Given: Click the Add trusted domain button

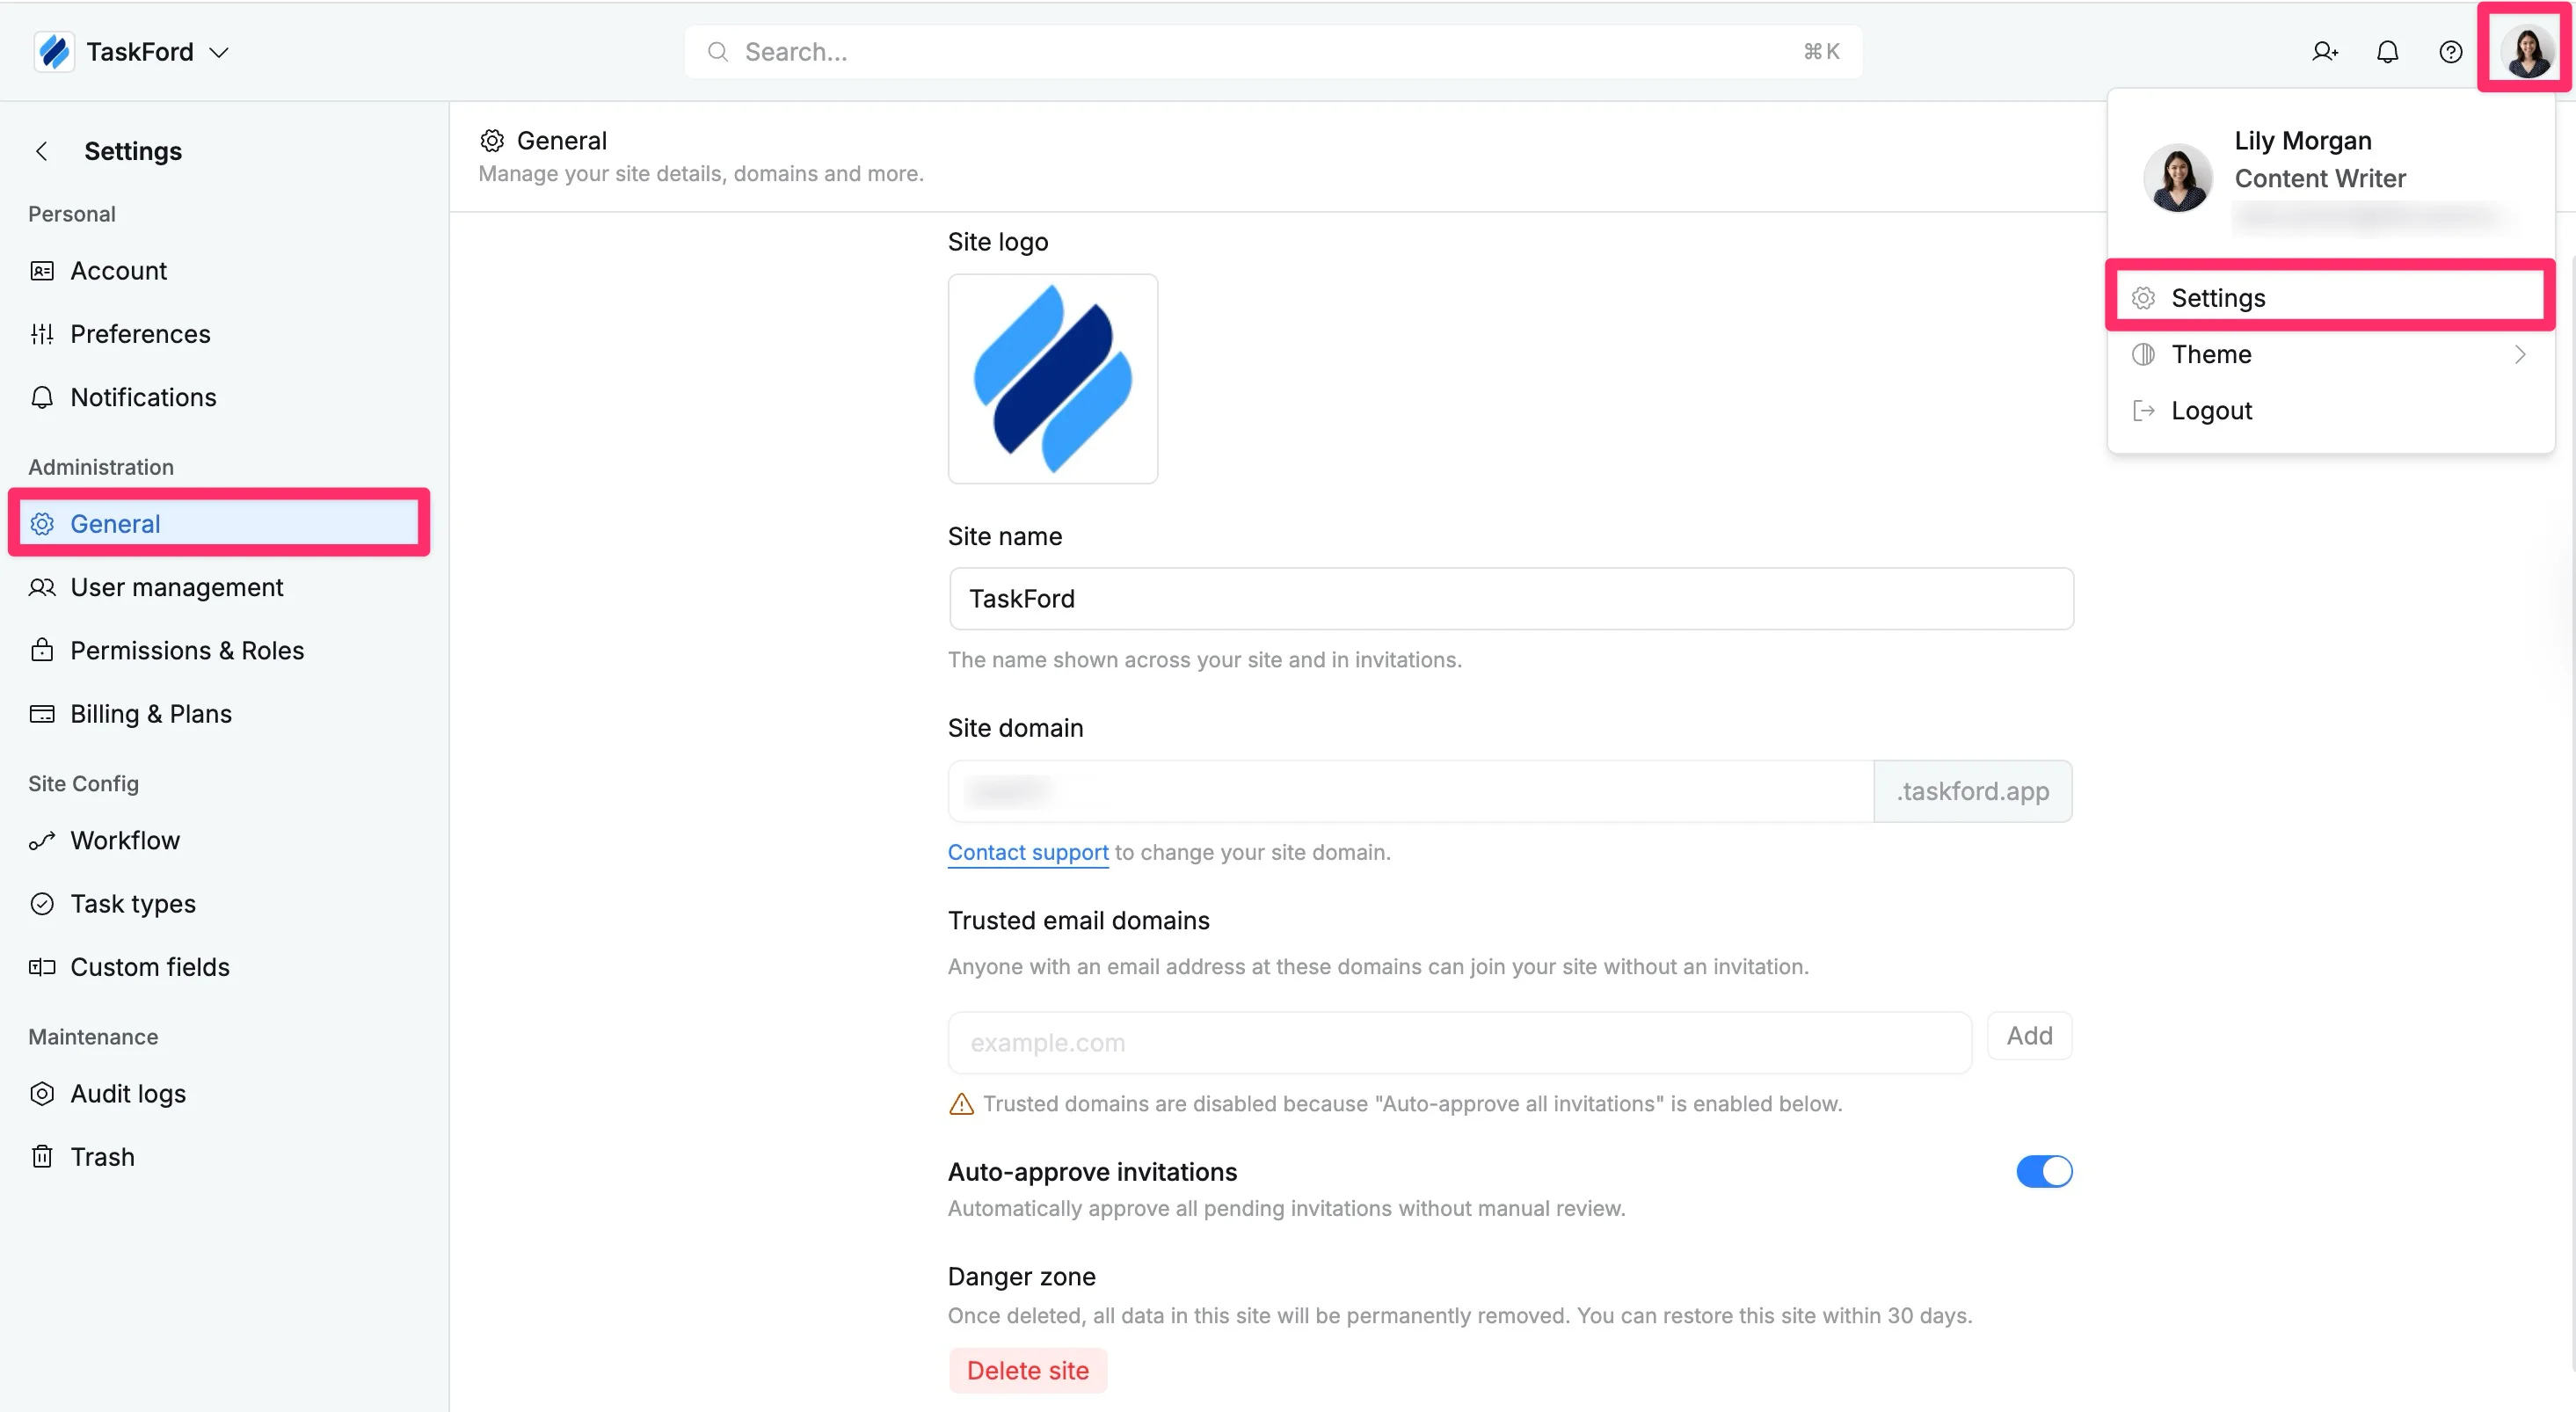Looking at the screenshot, I should coord(2029,1036).
